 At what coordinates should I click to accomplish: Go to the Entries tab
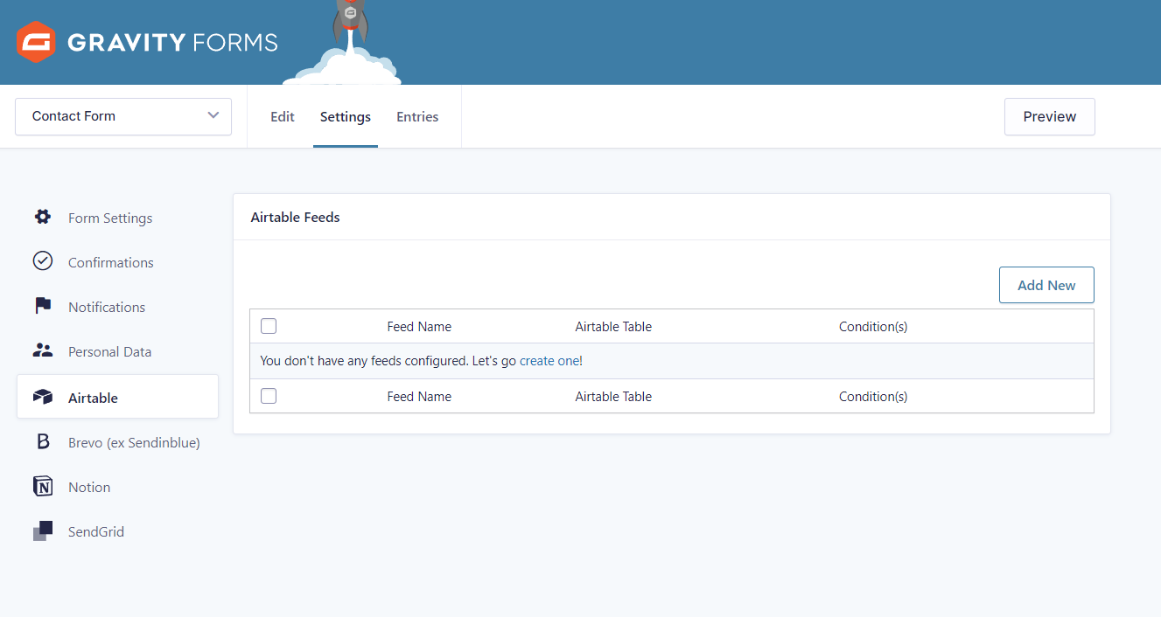point(417,116)
